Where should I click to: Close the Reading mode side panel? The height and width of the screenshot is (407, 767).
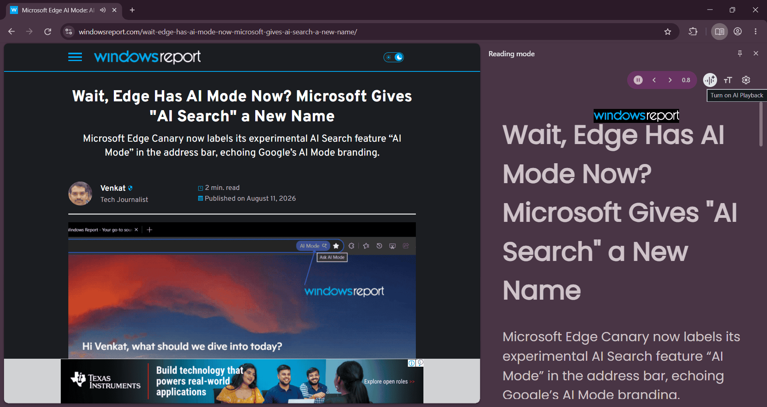coord(756,53)
